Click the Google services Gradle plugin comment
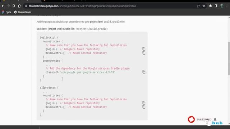 pos(88,68)
